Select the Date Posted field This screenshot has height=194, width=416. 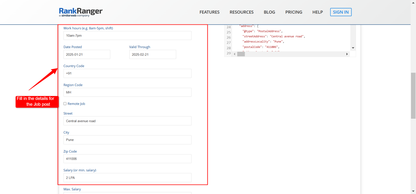[87, 54]
